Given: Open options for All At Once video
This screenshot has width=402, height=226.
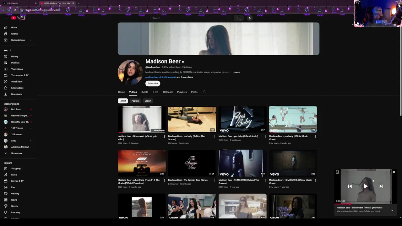Looking at the screenshot, I should pos(164,180).
